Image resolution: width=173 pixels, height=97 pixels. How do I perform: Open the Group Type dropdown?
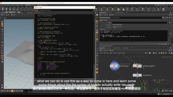coord(118,25)
